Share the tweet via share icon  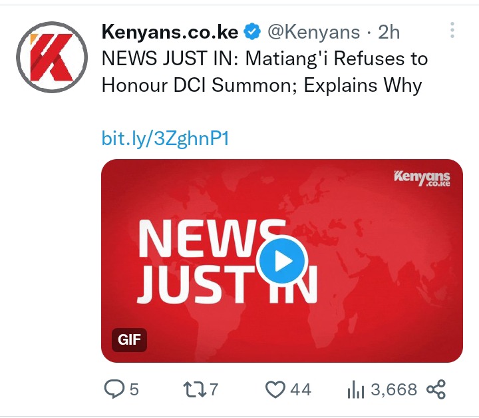(x=436, y=389)
